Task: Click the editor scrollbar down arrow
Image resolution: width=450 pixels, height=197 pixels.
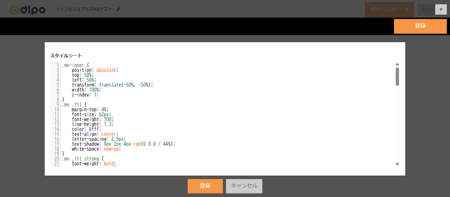Action: [397, 164]
